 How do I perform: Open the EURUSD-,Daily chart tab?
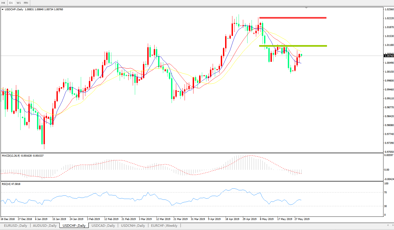click(15, 226)
